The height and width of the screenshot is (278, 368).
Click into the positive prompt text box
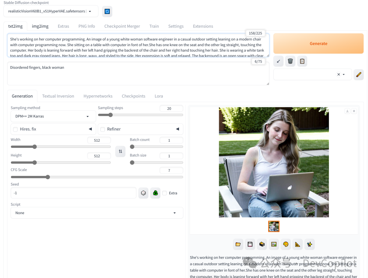coord(138,45)
